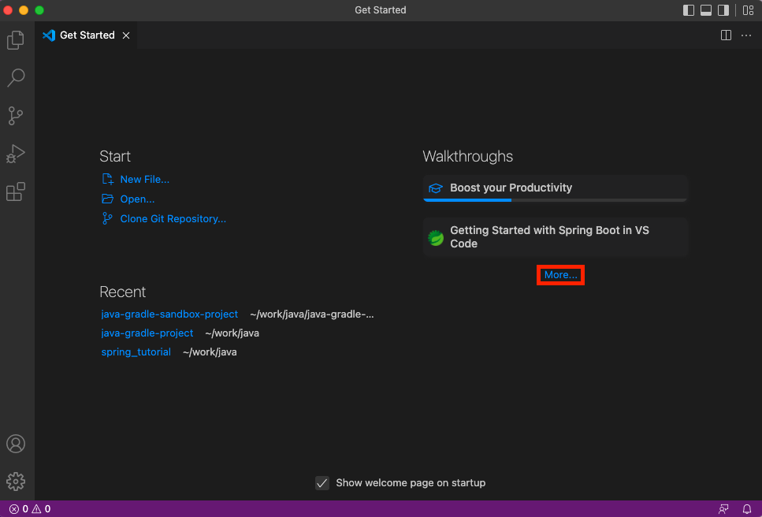Viewport: 762px width, 517px height.
Task: Open the editor More Actions ellipsis
Action: 746,35
